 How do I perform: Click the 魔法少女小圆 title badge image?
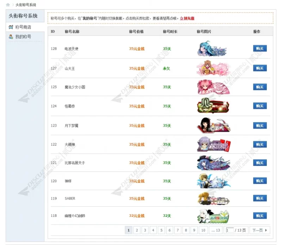click(213, 87)
